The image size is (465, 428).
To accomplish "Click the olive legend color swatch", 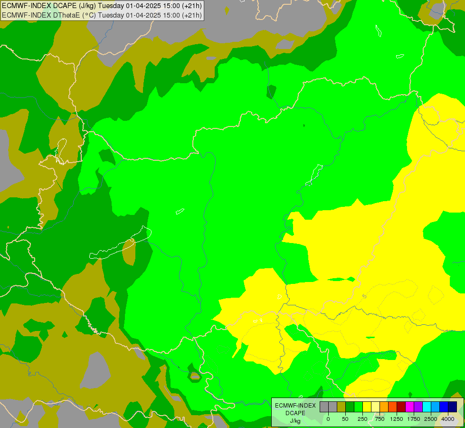I will 342,407.
